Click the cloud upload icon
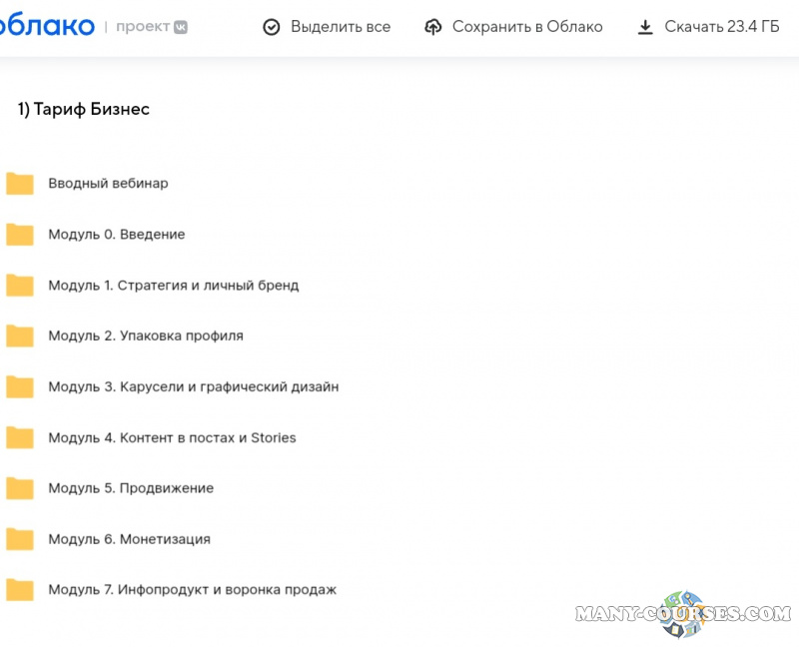Image resolution: width=799 pixels, height=647 pixels. click(x=432, y=27)
